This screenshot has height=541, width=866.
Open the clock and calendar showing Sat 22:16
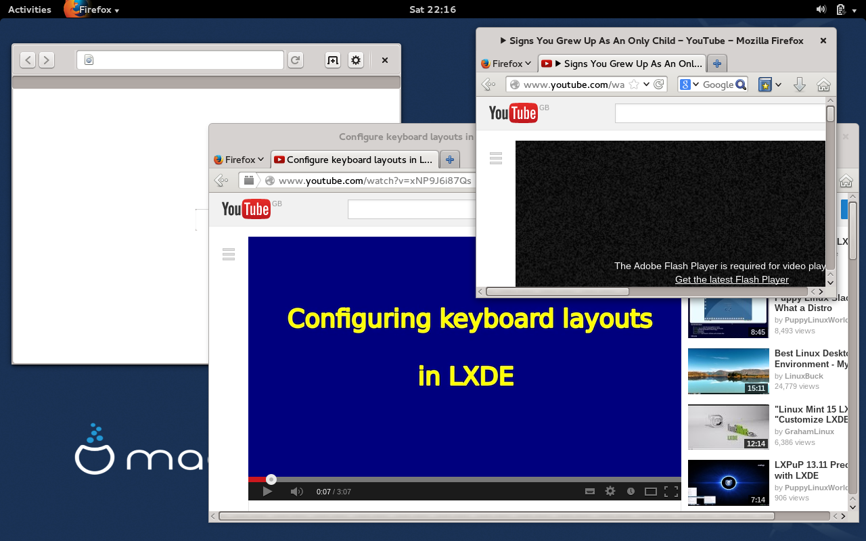pyautogui.click(x=433, y=9)
